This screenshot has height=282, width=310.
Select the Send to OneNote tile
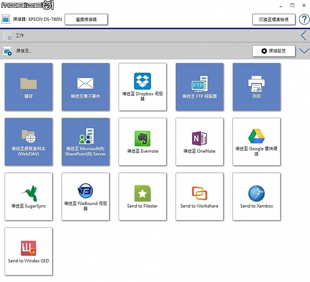(199, 142)
